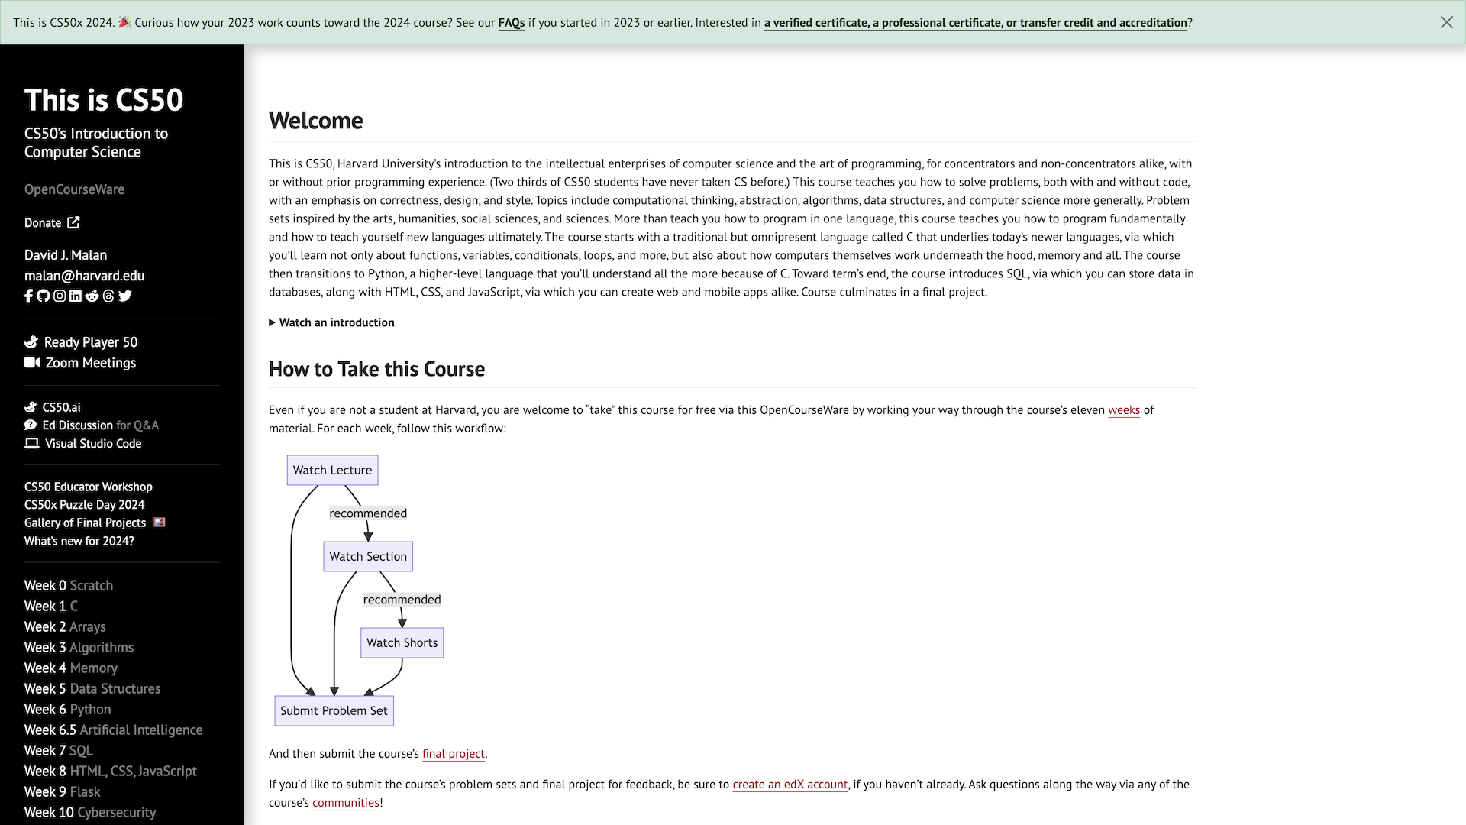The image size is (1466, 825).
Task: Click the Facebook icon in sidebar
Action: 27,295
